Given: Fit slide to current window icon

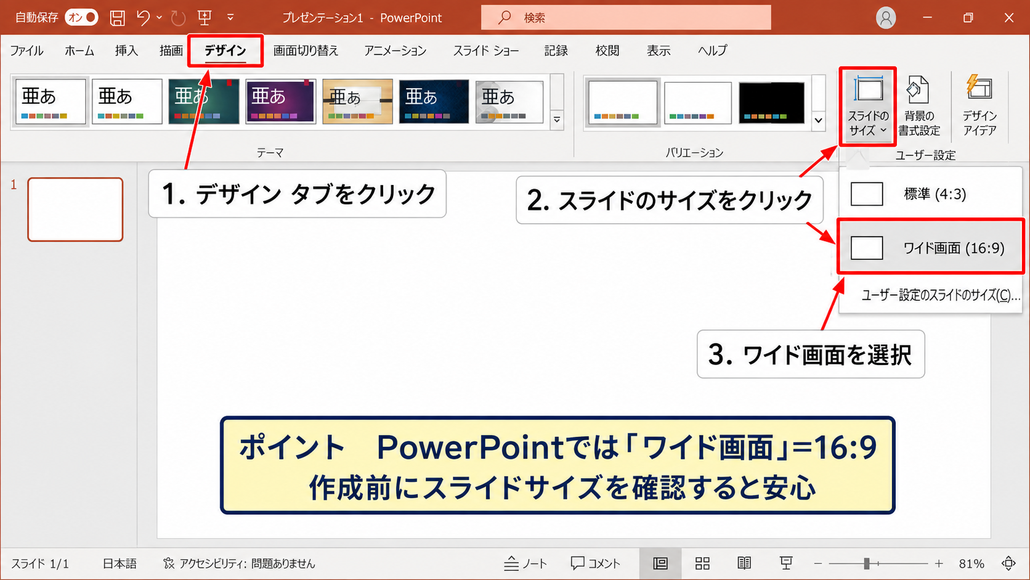Looking at the screenshot, I should (1008, 563).
